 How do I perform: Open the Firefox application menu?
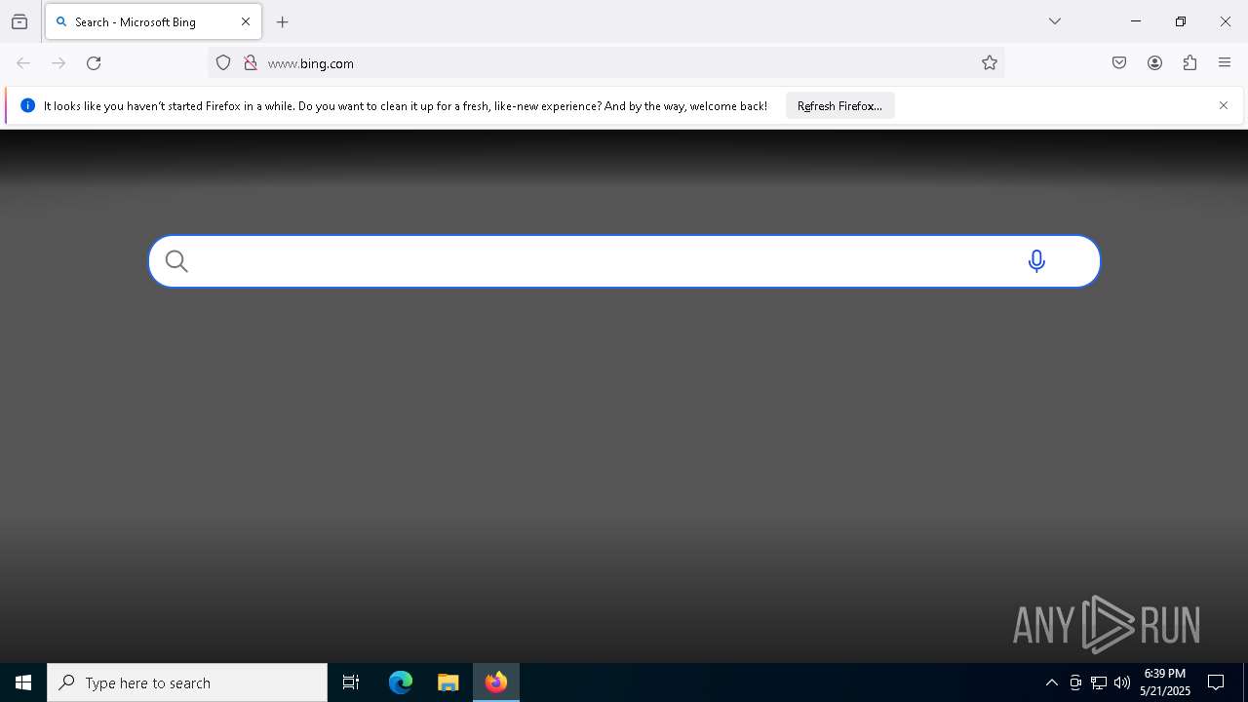click(1225, 63)
